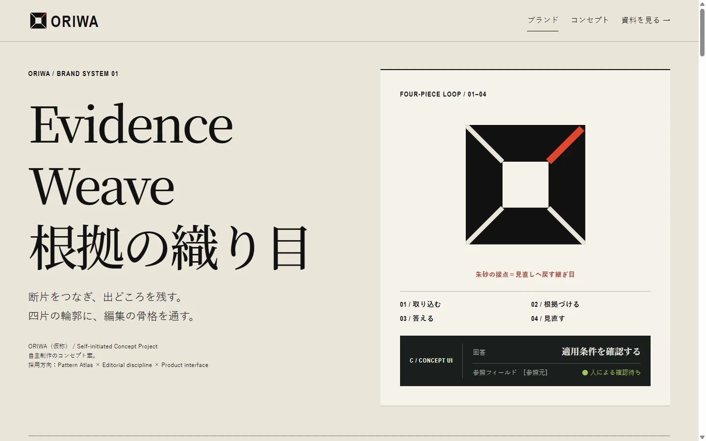Click the 自主制作のコンセプト案。 line
The height and width of the screenshot is (441, 706).
click(63, 356)
